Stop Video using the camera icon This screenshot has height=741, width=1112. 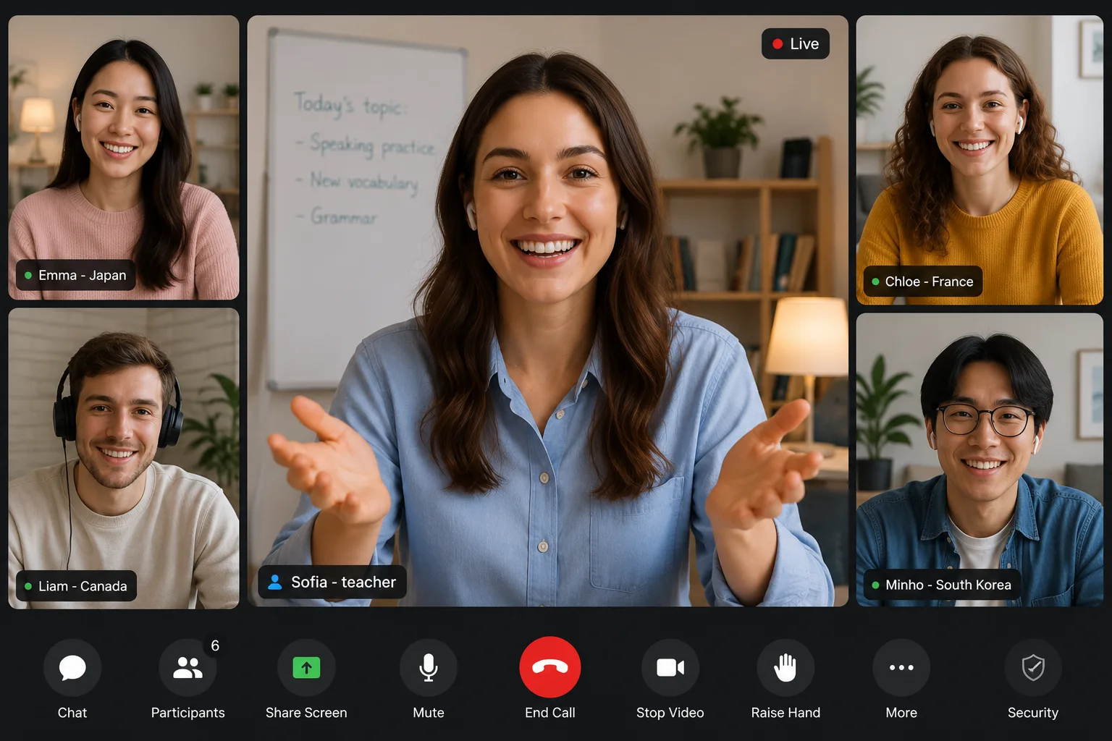tap(670, 667)
